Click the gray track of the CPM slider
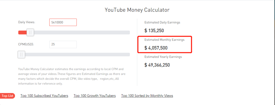The image size is (275, 105). click(77, 55)
